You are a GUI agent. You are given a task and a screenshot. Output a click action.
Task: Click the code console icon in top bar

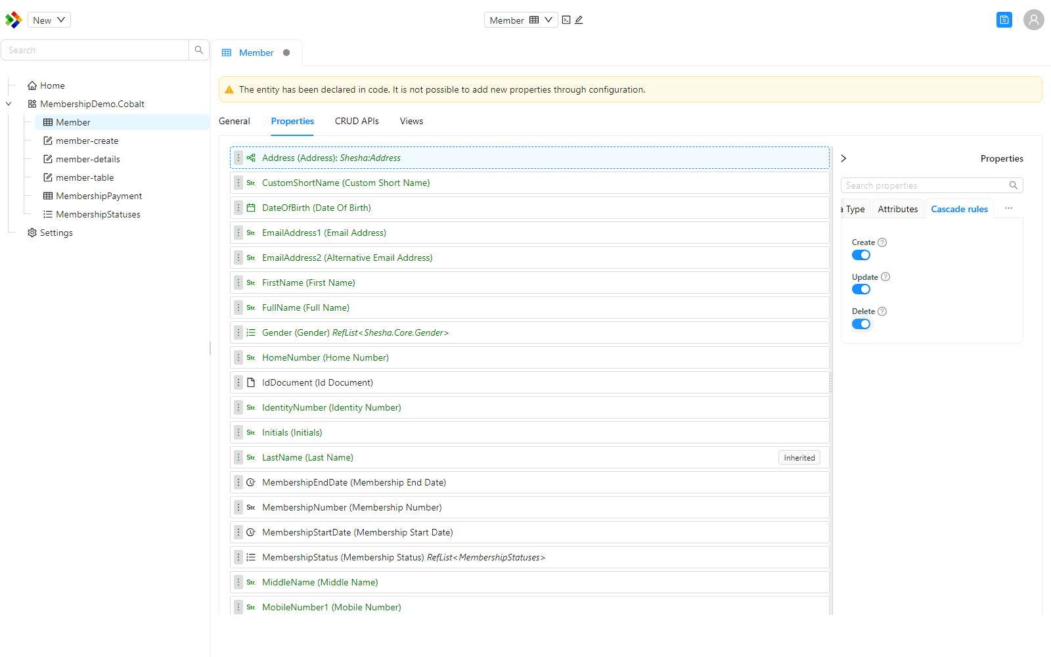[566, 20]
